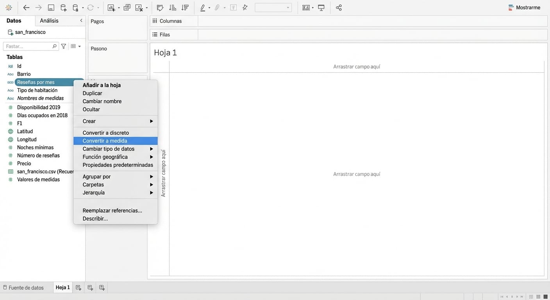Screen dimensions: 550x300
Task: Expand the Cambiar tipo de datos submenu
Action: [116, 149]
